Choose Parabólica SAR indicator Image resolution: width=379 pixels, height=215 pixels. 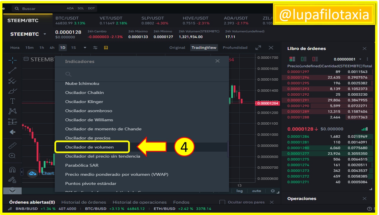pos(82,165)
